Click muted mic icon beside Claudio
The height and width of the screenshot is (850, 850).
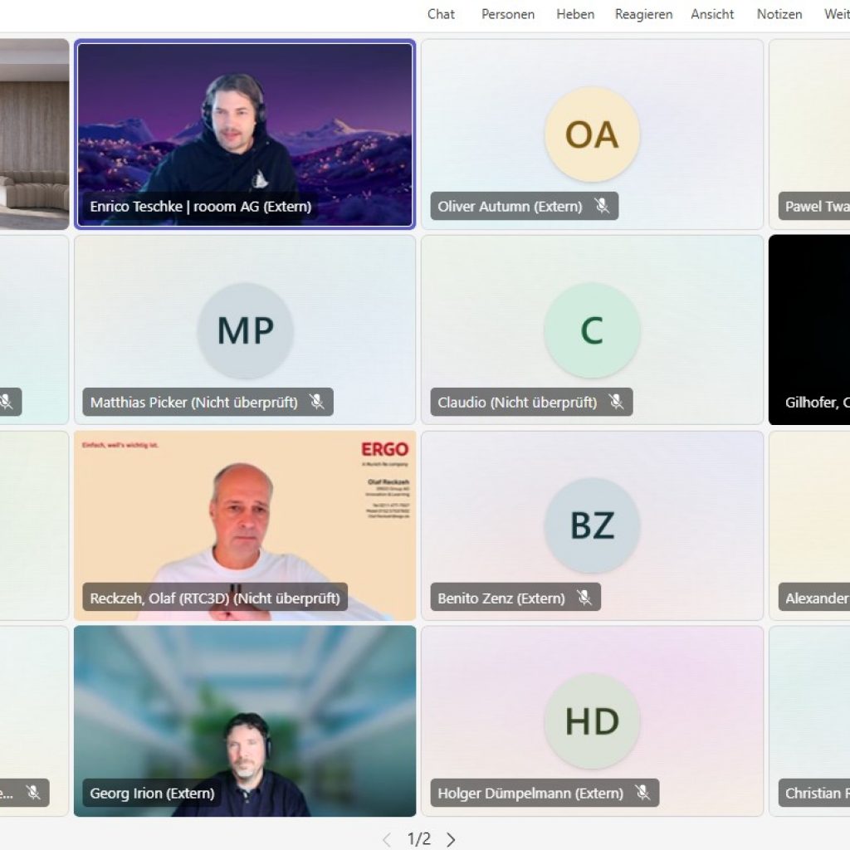pyautogui.click(x=616, y=402)
